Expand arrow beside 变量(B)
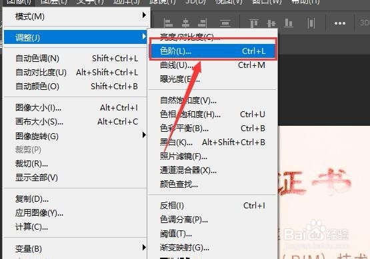The image size is (370, 259). coord(144,248)
